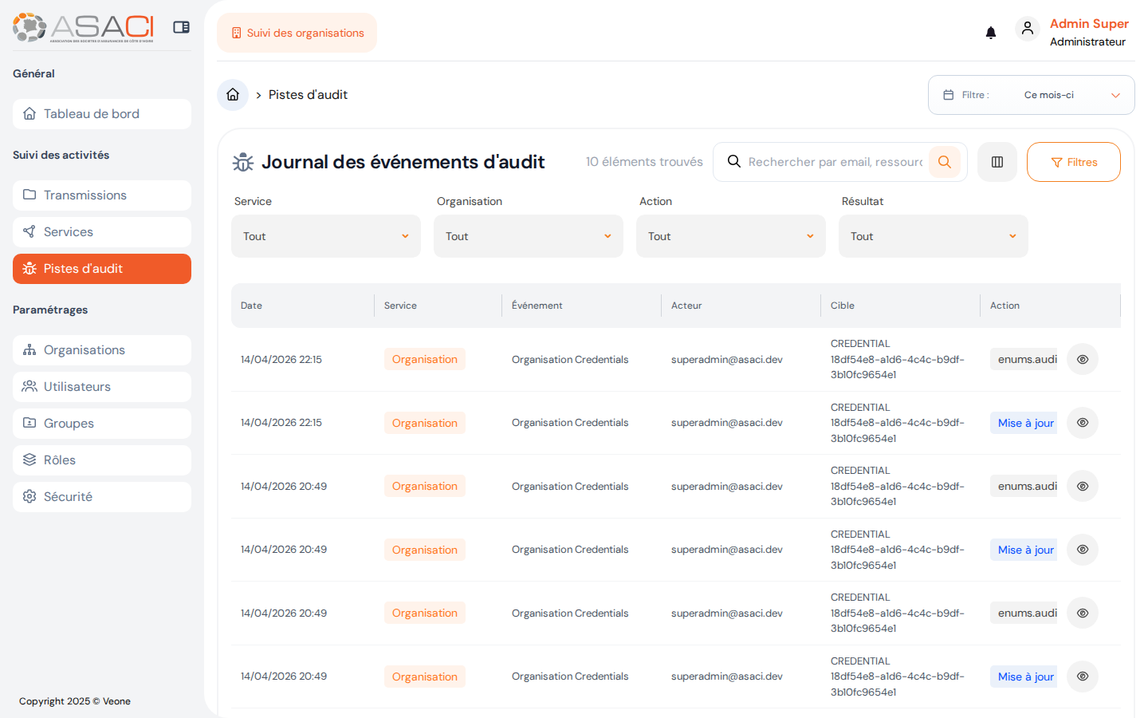Select Pistes d'audit in the sidebar
1148x718 pixels.
coord(101,269)
